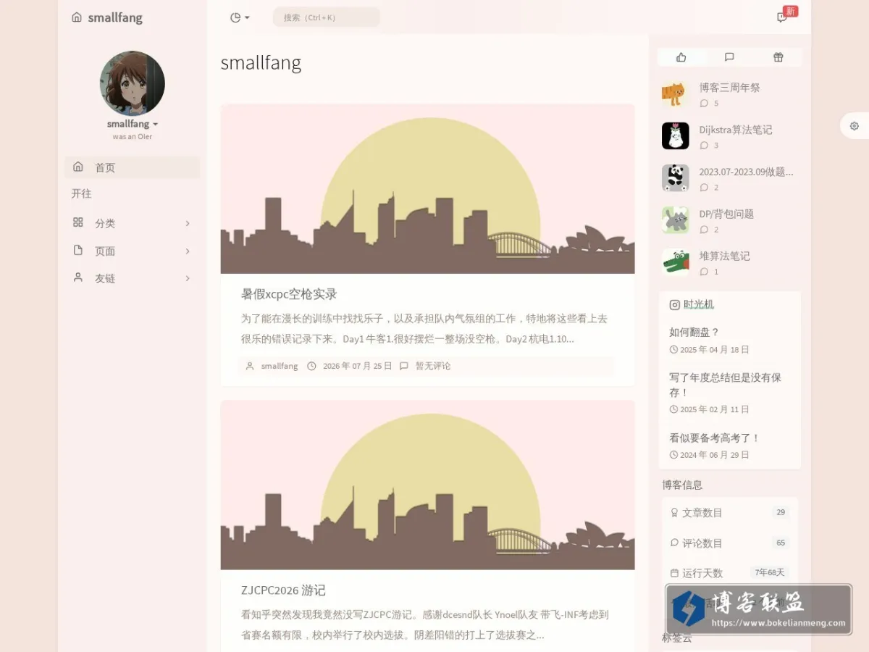Open the smallfang site title link
This screenshot has width=869, height=652.
[115, 17]
